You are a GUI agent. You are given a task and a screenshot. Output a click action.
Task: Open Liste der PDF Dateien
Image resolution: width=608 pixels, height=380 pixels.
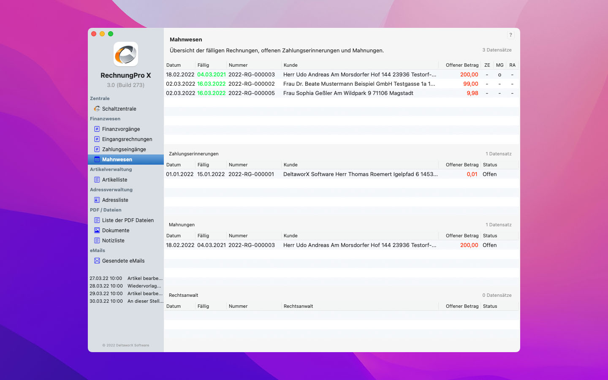[128, 220]
